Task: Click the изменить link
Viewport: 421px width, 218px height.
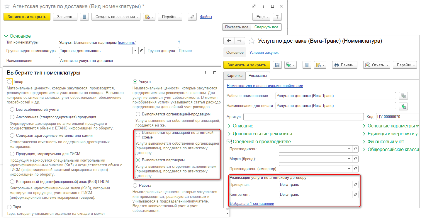Action: (127, 43)
